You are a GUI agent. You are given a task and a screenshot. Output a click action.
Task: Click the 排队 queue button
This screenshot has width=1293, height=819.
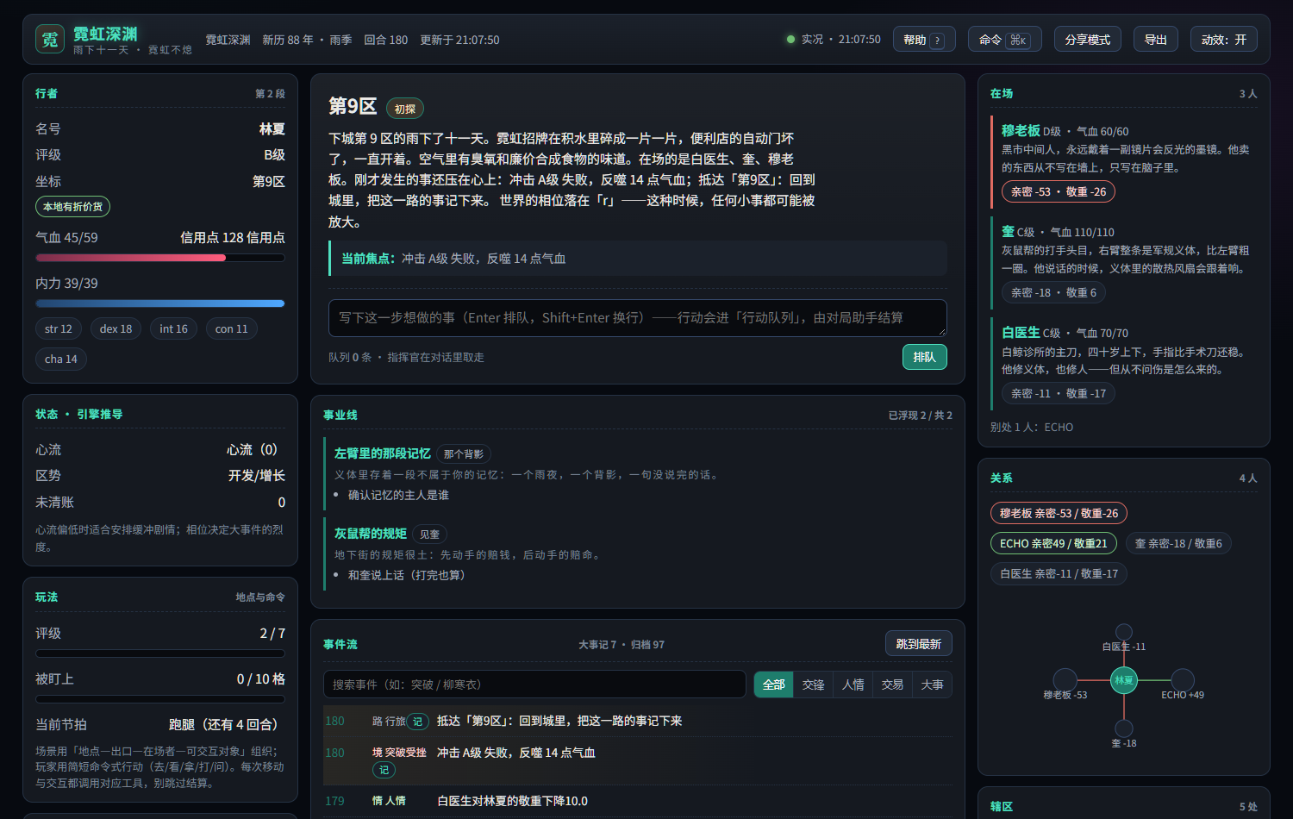tap(925, 357)
